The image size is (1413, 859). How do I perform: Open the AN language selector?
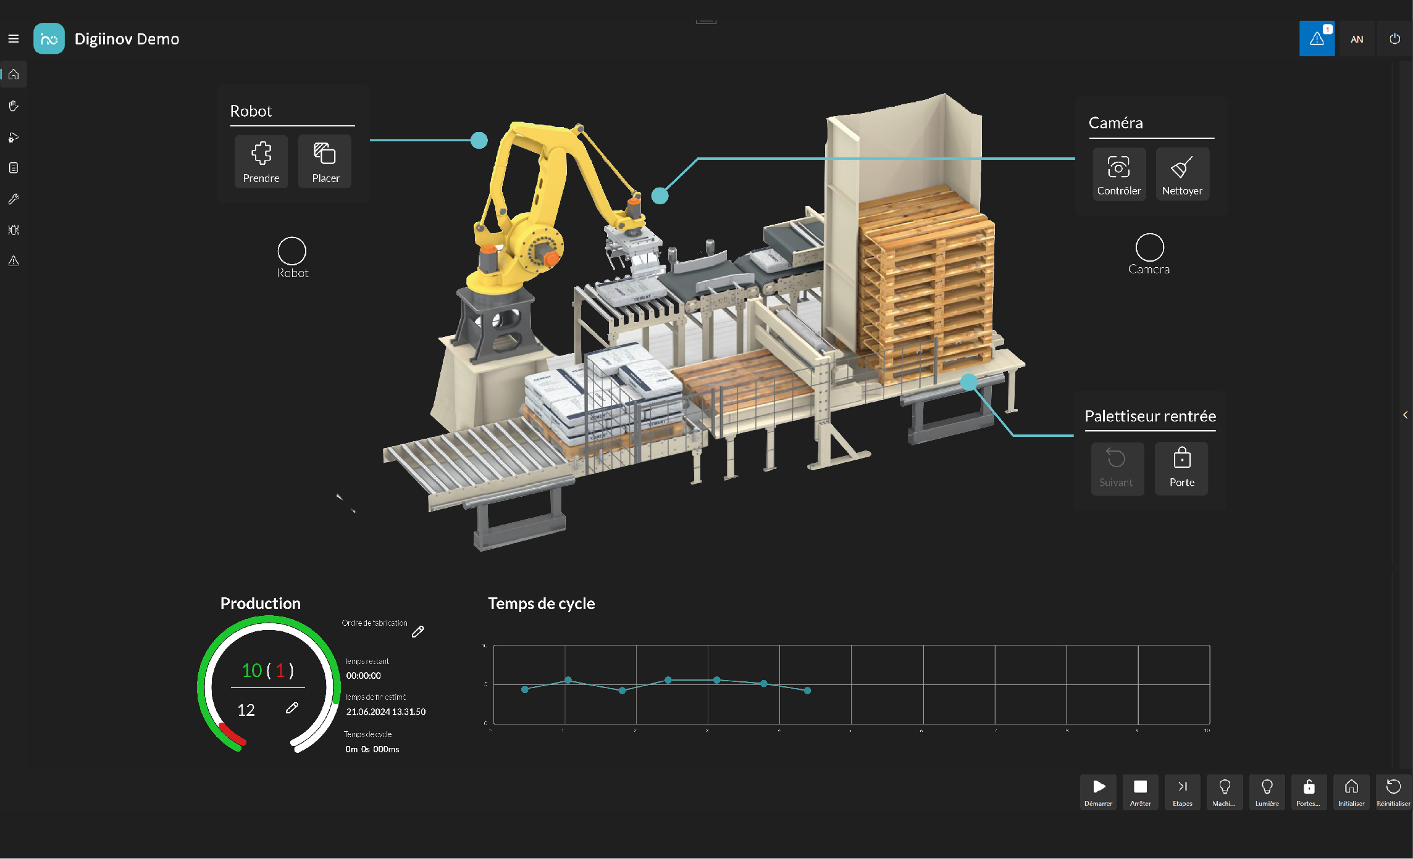point(1357,39)
